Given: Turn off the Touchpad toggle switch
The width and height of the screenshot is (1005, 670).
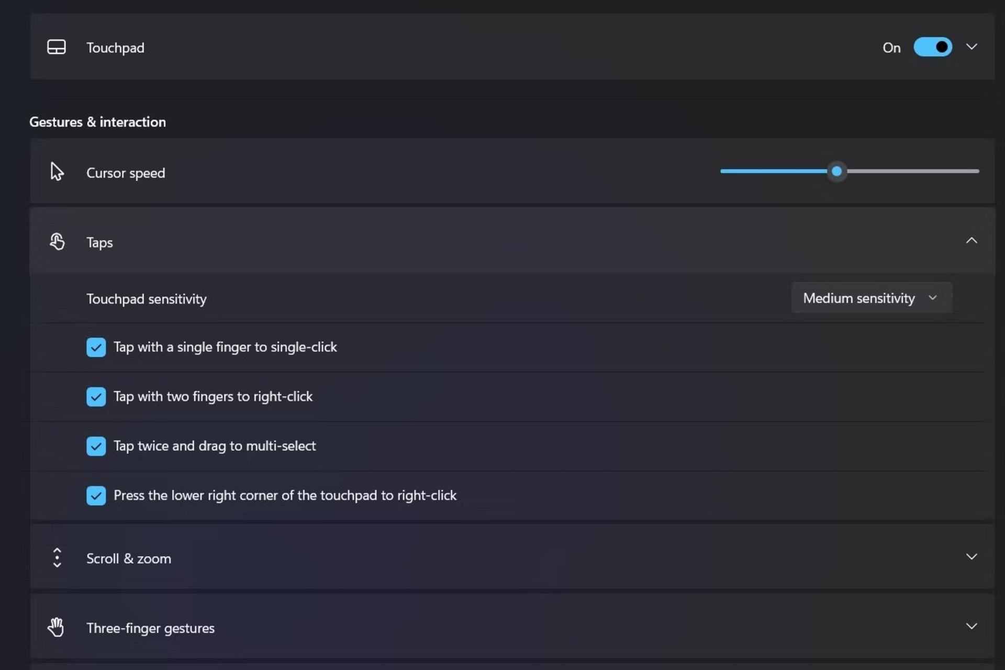Looking at the screenshot, I should tap(933, 47).
